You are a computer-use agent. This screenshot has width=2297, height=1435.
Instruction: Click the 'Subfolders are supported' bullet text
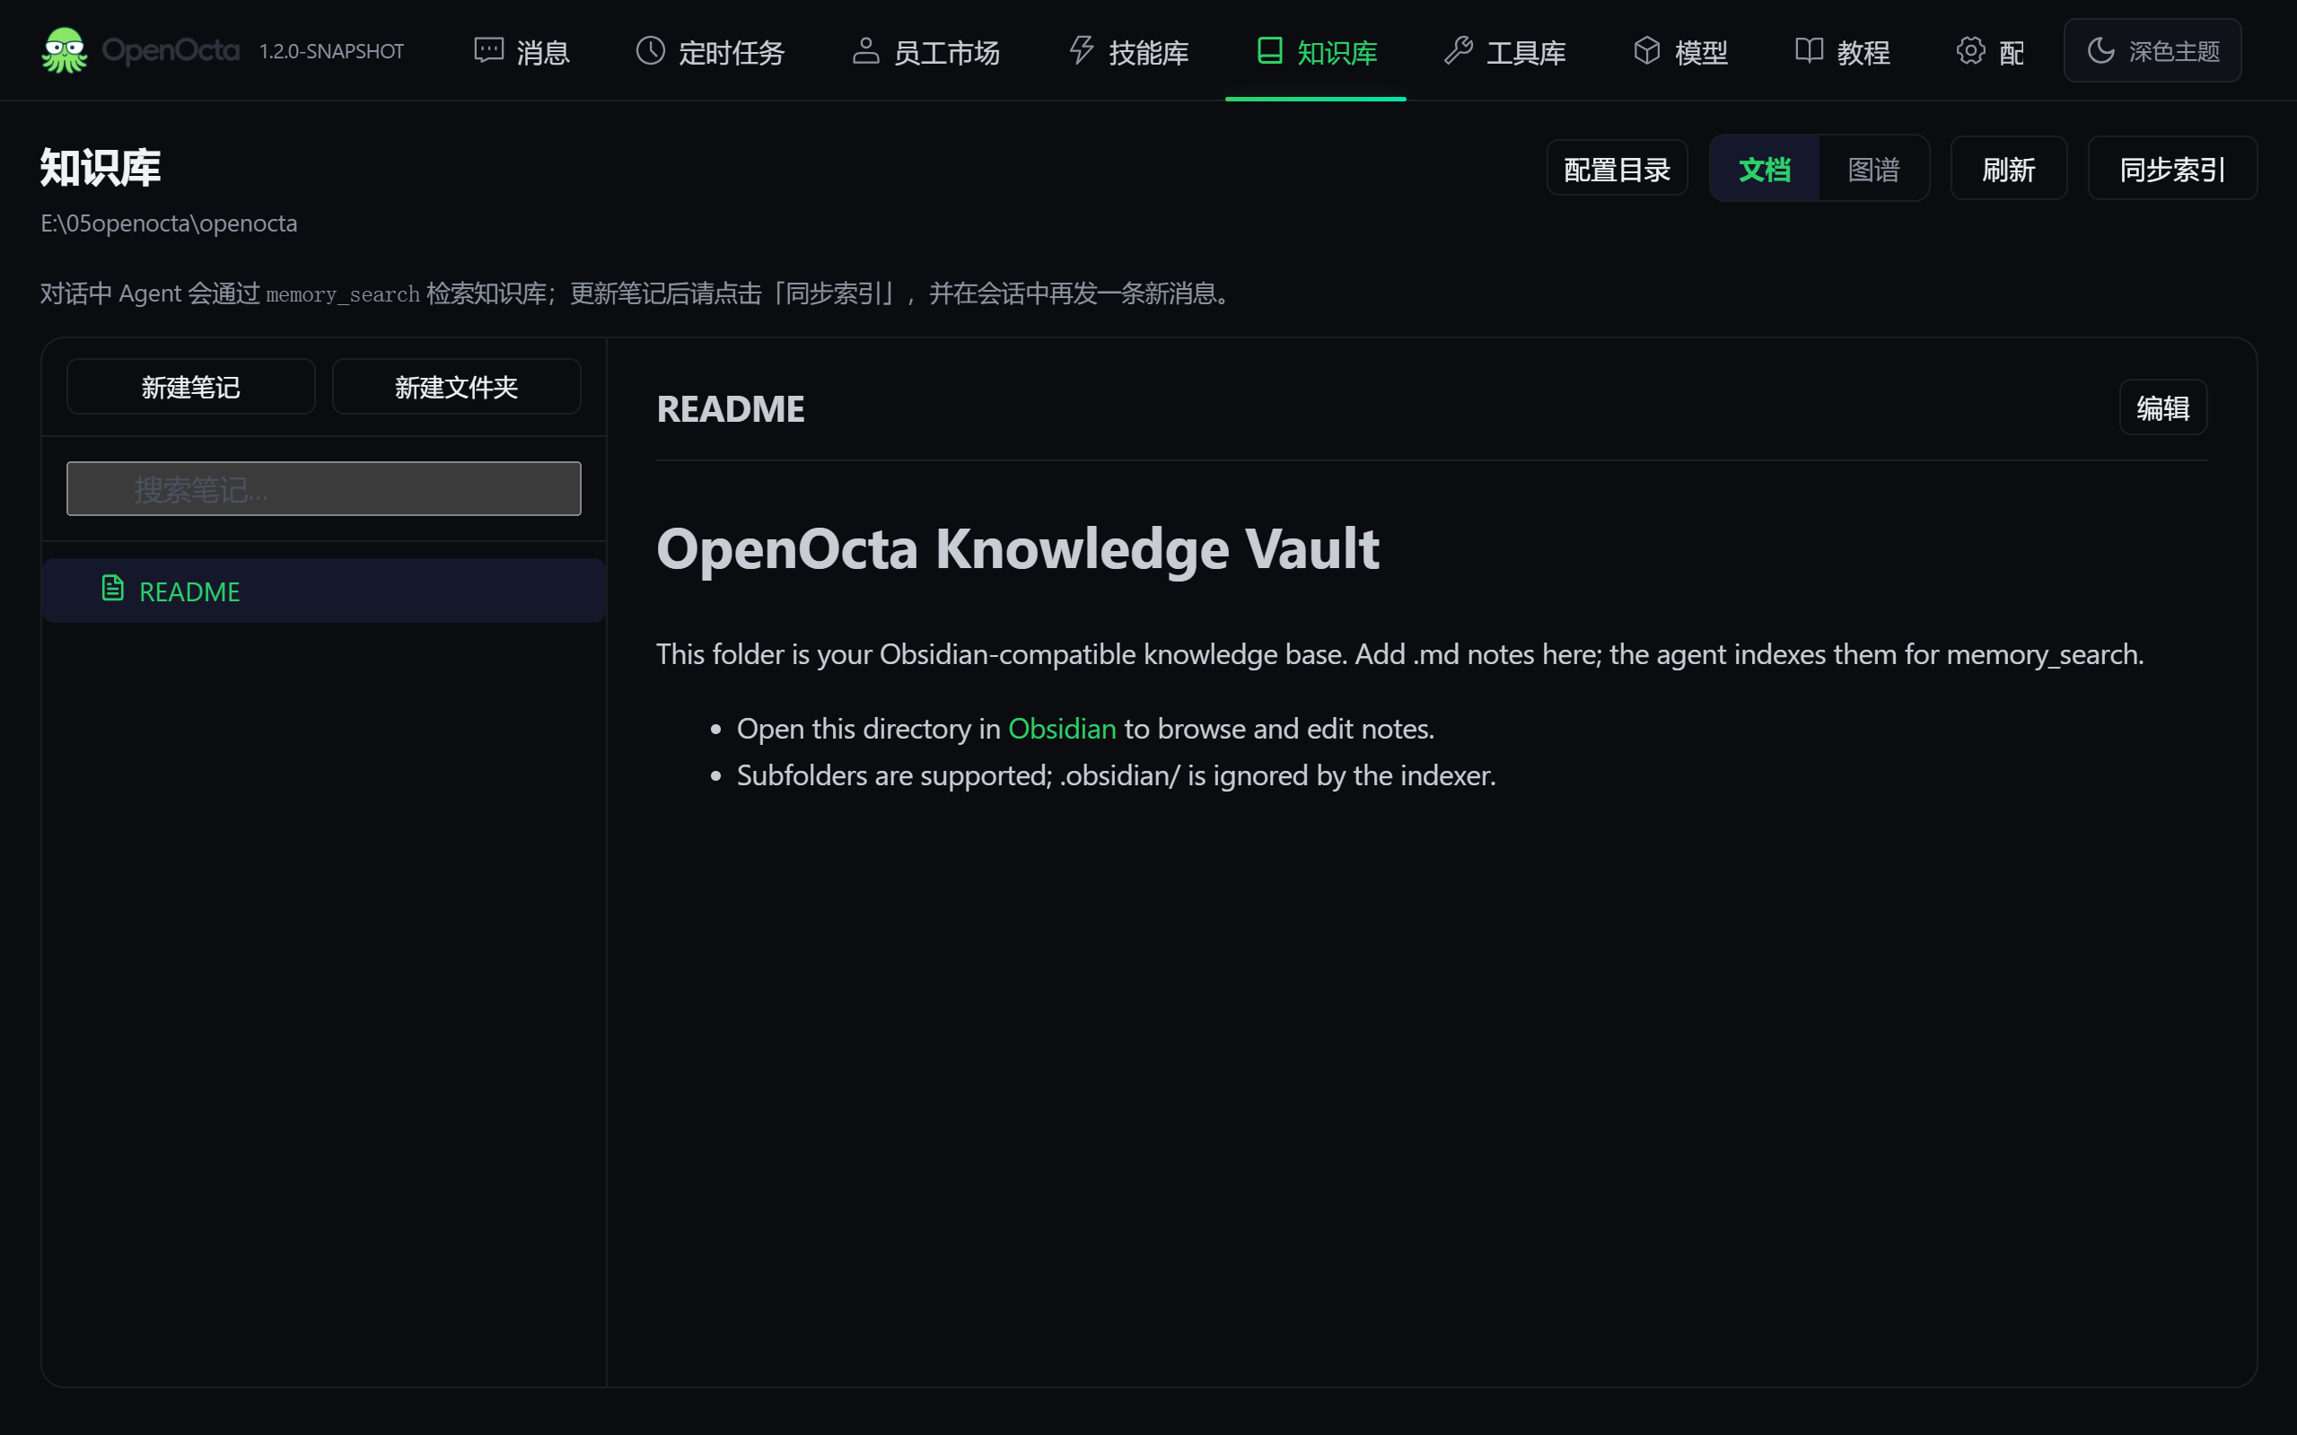coord(1115,775)
